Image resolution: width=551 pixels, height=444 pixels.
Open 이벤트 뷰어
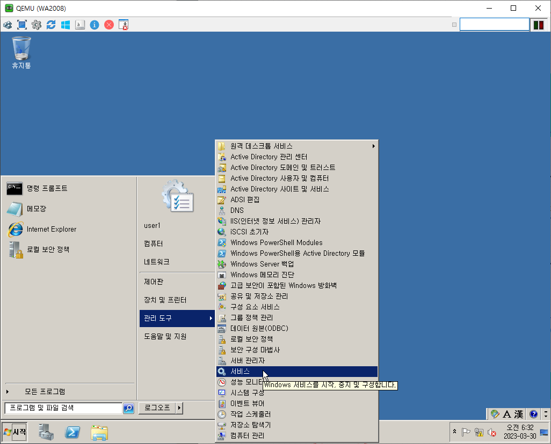pyautogui.click(x=297, y=403)
